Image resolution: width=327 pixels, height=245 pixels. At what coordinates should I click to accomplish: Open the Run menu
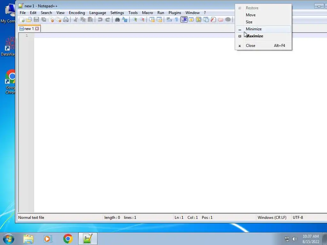pyautogui.click(x=161, y=13)
